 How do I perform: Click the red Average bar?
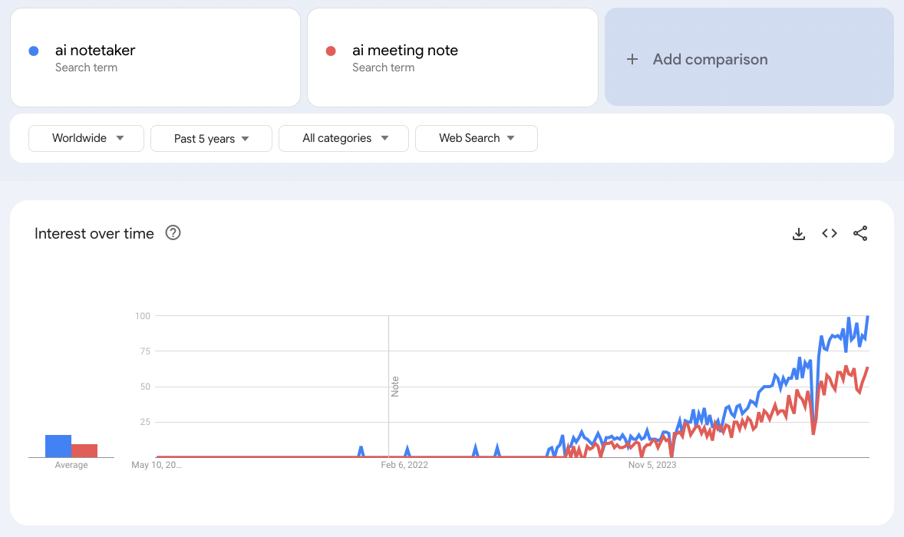click(x=84, y=450)
